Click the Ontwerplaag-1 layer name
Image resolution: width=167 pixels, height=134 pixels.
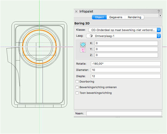105,36
